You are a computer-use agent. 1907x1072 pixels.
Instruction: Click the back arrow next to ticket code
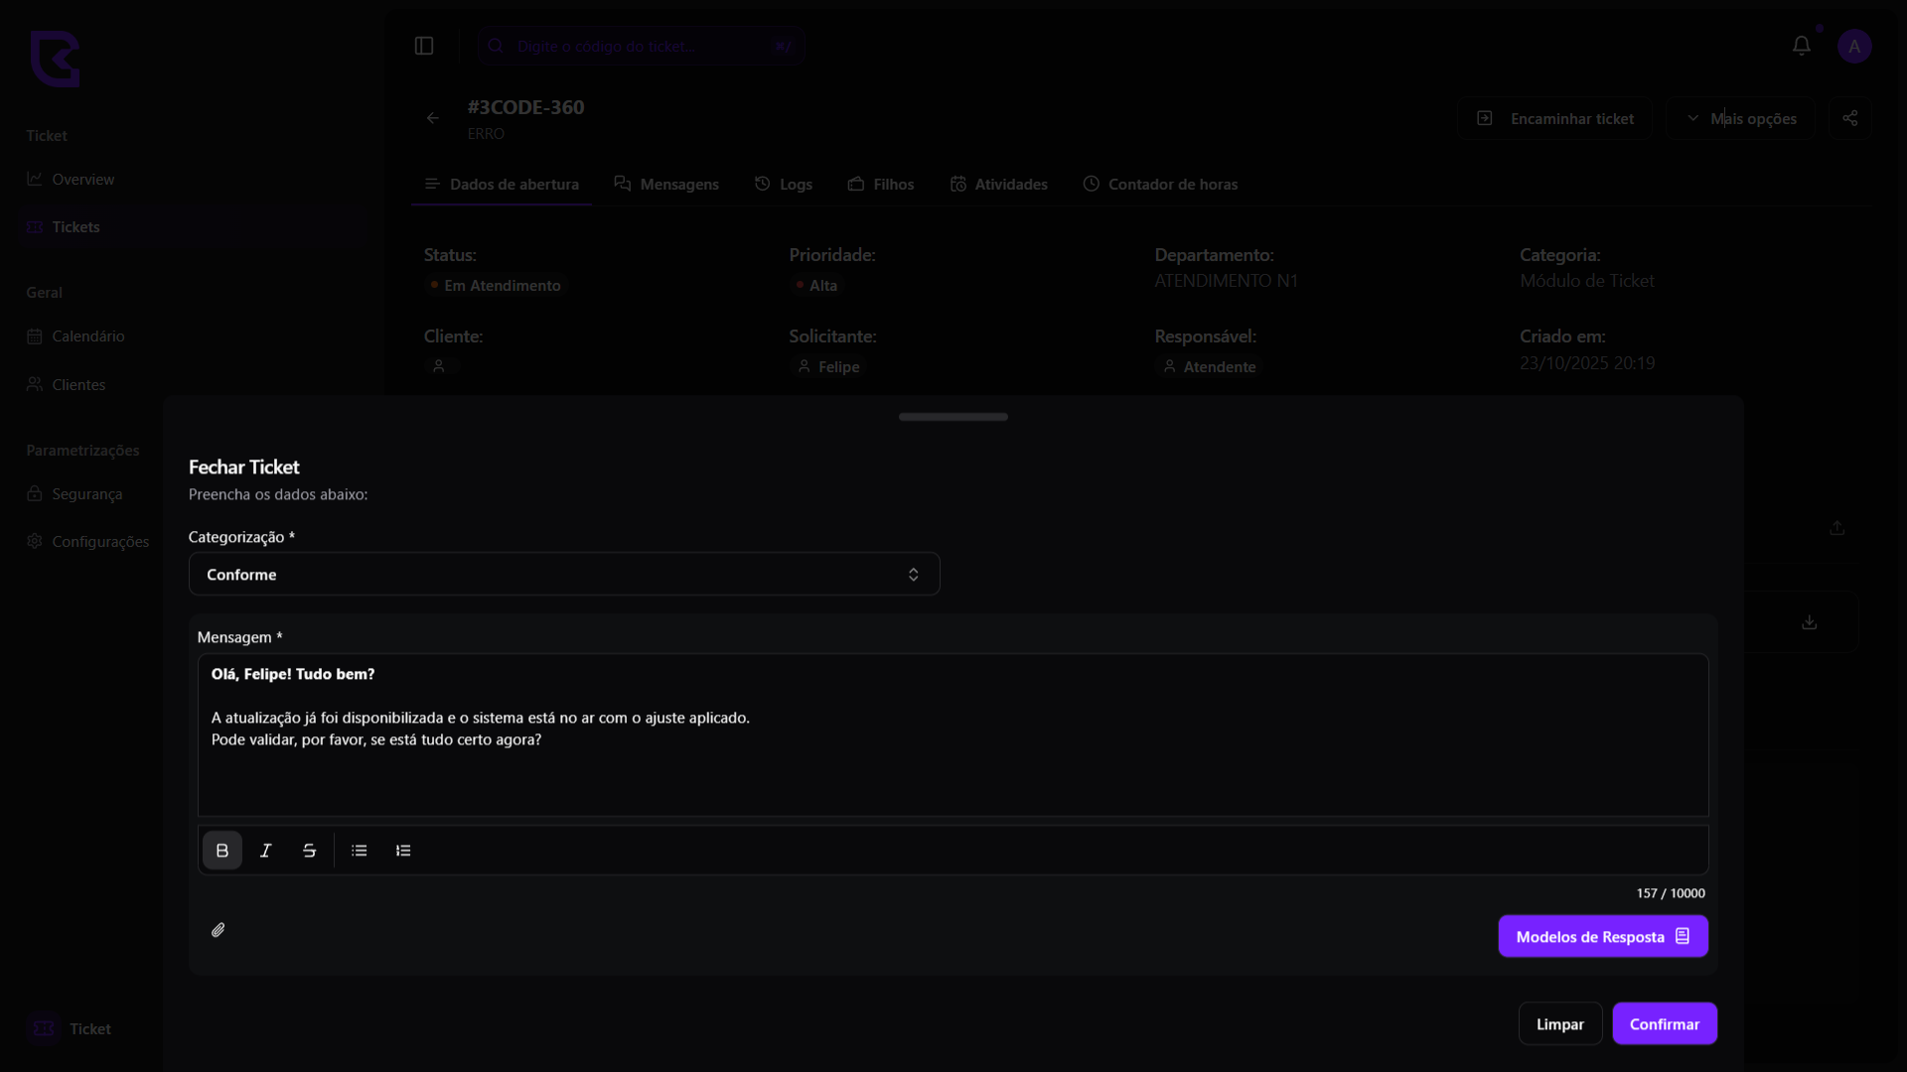pyautogui.click(x=433, y=118)
